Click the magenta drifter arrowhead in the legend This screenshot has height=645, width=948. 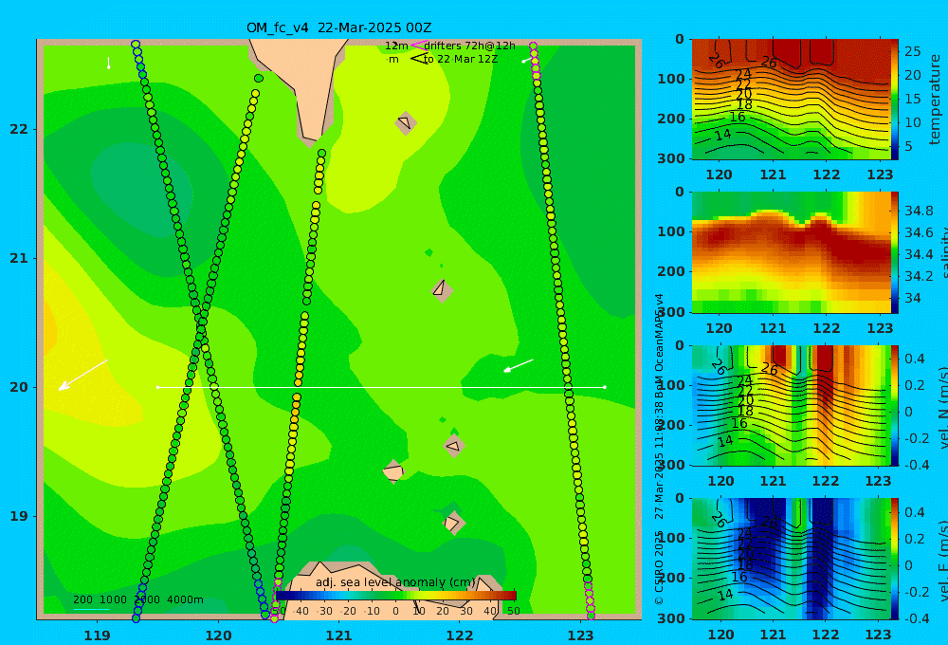(x=418, y=46)
